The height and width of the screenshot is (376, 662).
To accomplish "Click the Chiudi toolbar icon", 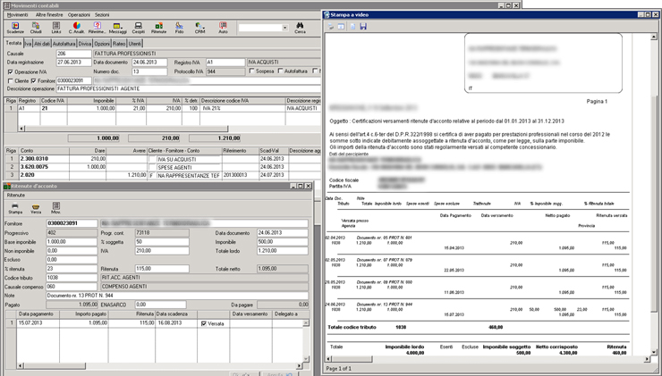I will (36, 28).
